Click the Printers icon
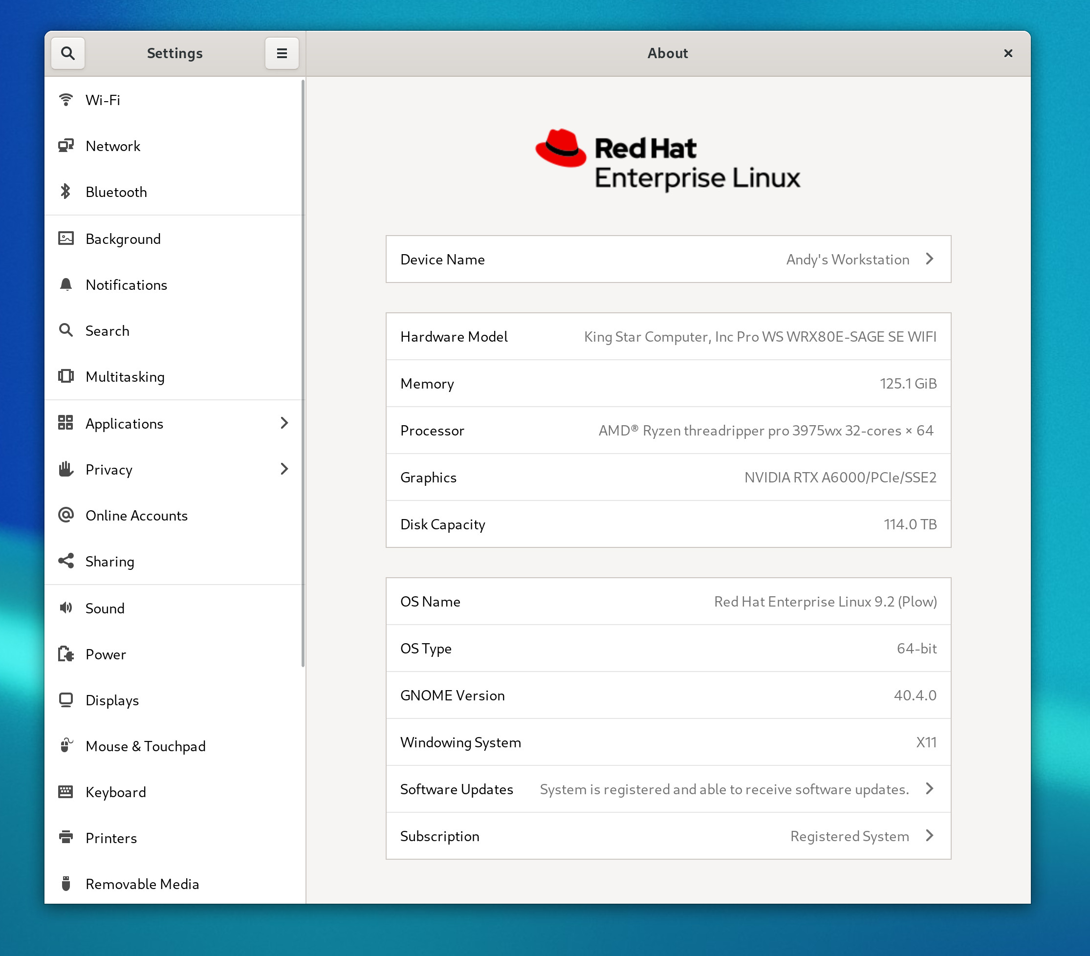Screen dimensions: 1090x956 tap(65, 837)
